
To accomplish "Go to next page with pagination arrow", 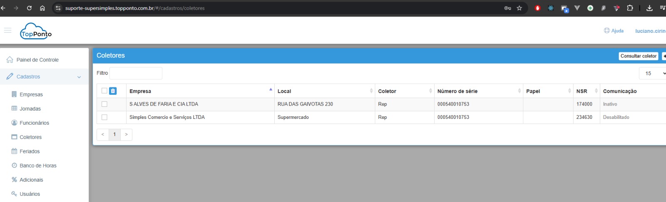I will (x=126, y=135).
